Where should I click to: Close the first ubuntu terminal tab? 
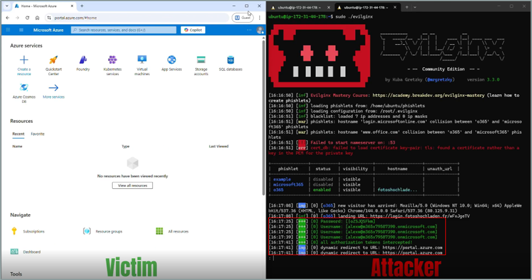328,7
